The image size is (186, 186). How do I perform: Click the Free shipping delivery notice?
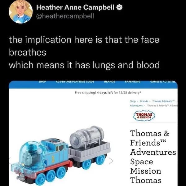(108, 92)
